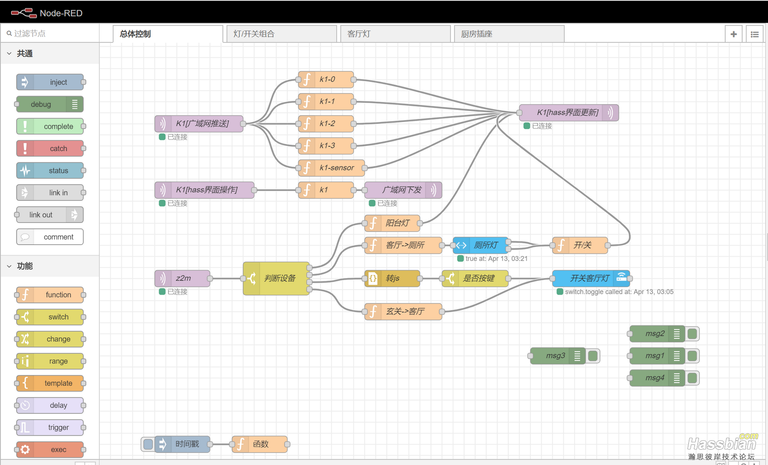Select the link in palette node

click(50, 192)
